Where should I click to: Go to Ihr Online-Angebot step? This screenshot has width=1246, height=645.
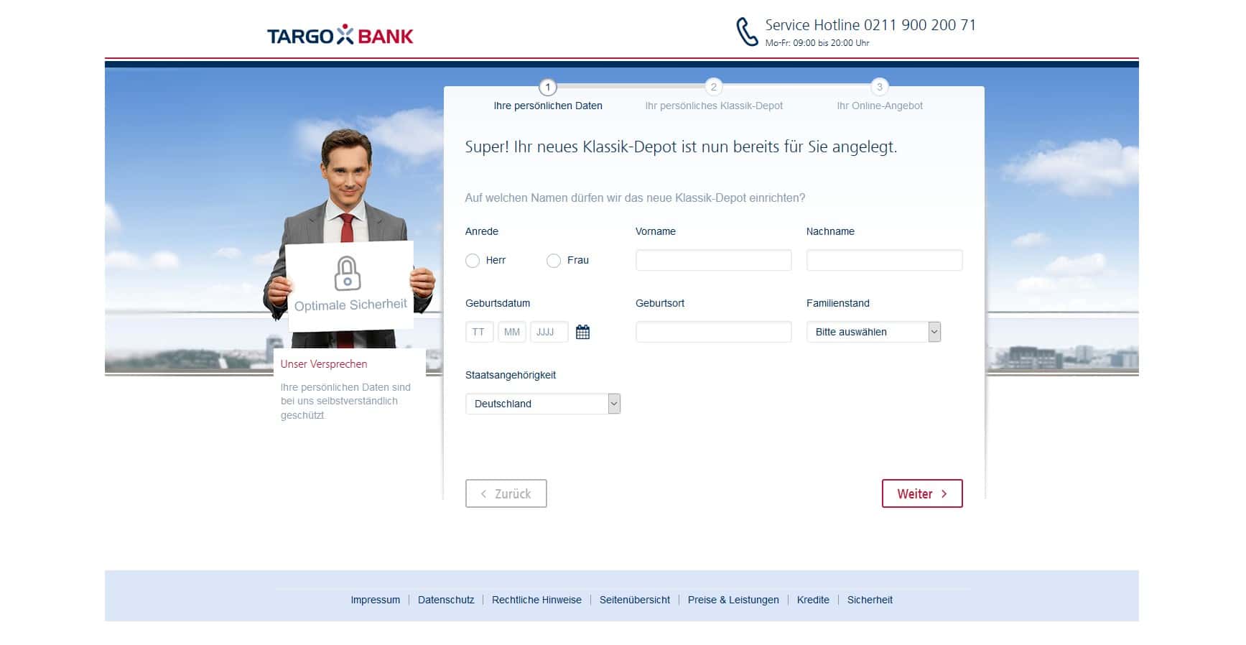point(880,106)
